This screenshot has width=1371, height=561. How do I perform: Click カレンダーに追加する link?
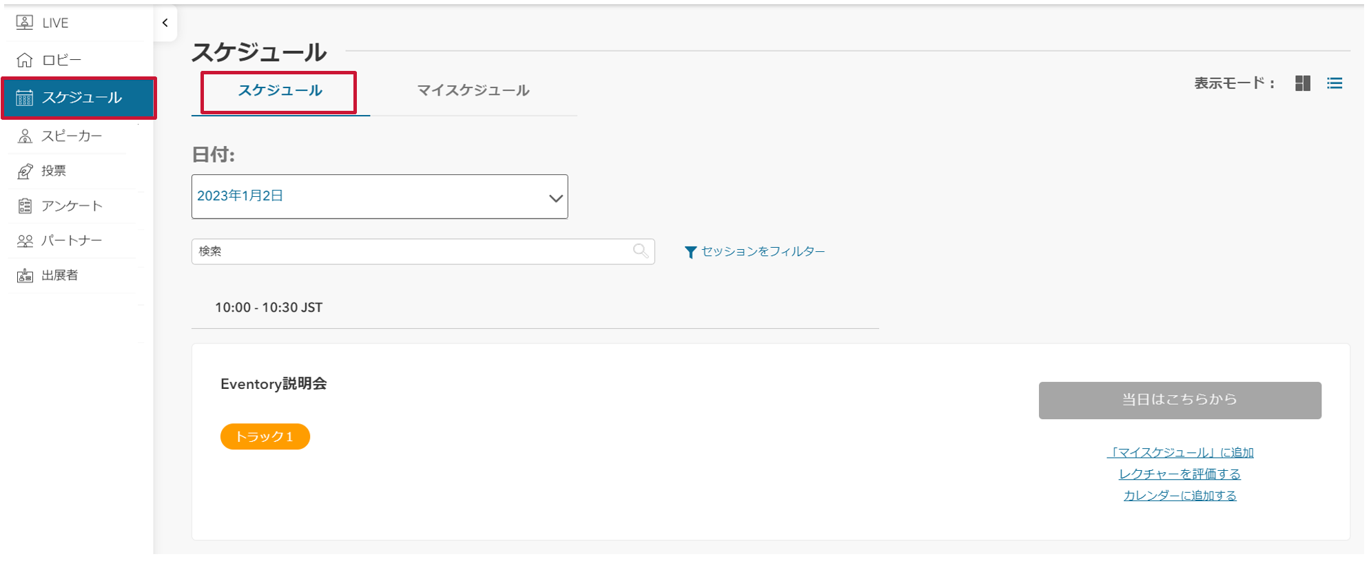pos(1180,495)
